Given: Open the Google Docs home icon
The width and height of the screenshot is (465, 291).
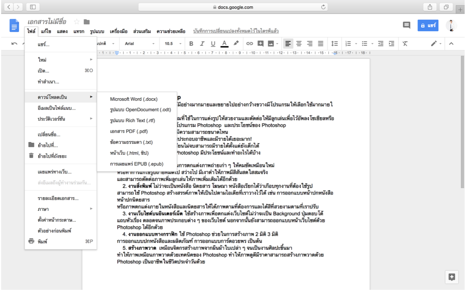Looking at the screenshot, I should 14,25.
